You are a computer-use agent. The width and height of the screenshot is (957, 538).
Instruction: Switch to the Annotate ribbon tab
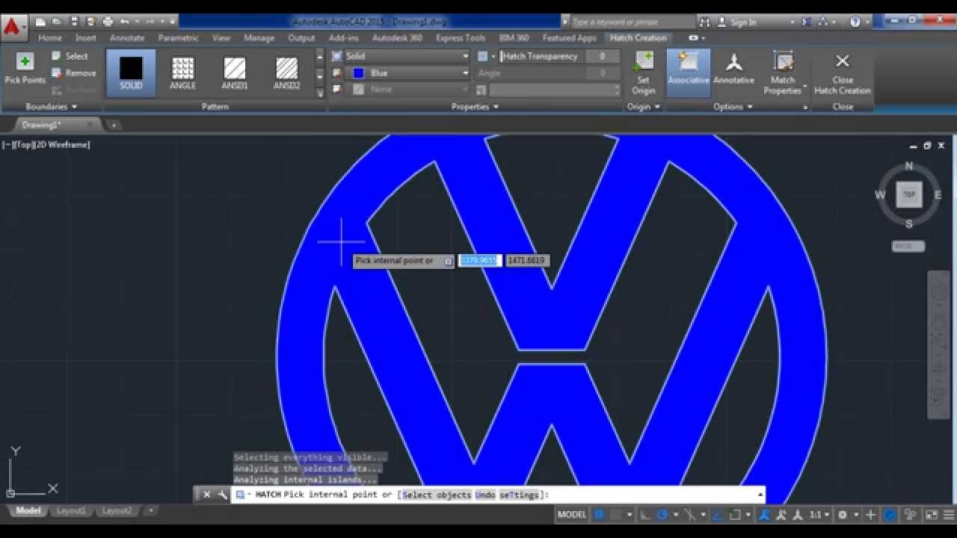(x=127, y=37)
